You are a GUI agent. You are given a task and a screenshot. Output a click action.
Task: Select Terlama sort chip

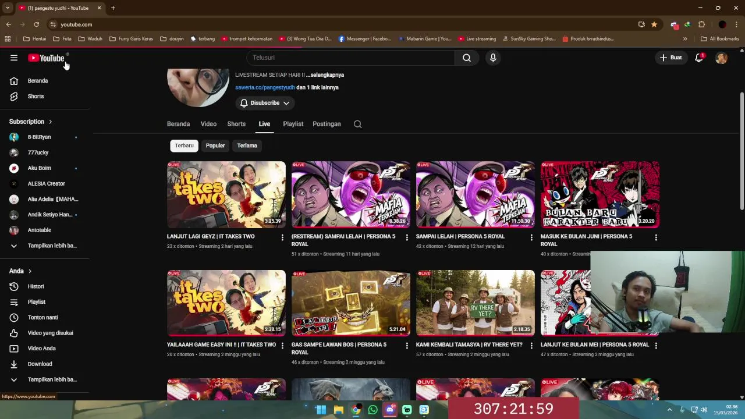(x=247, y=145)
